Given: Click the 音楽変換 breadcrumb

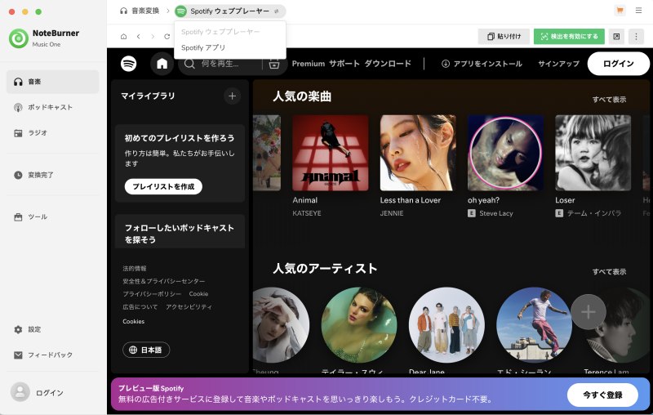Looking at the screenshot, I should click(x=140, y=11).
